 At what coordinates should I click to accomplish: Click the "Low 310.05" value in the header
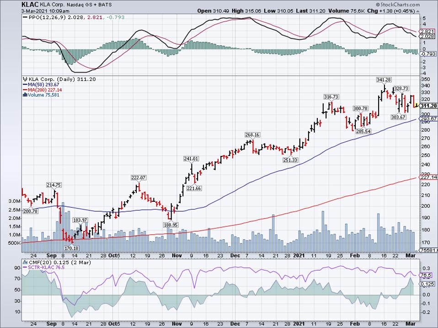279,11
